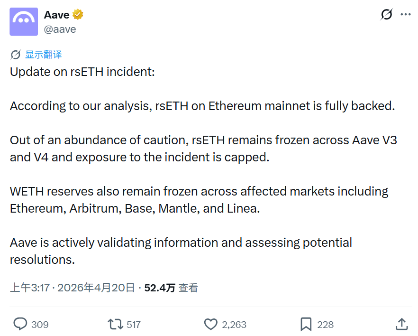Click the 2,263 likes count
Image resolution: width=418 pixels, height=336 pixels.
234,325
